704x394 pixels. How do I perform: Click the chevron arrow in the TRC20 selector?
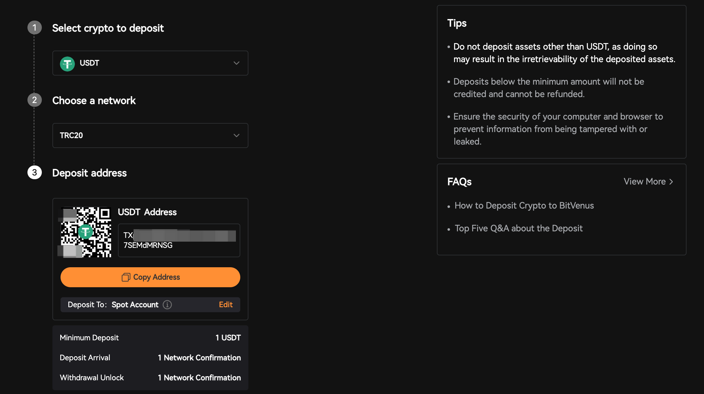click(237, 135)
